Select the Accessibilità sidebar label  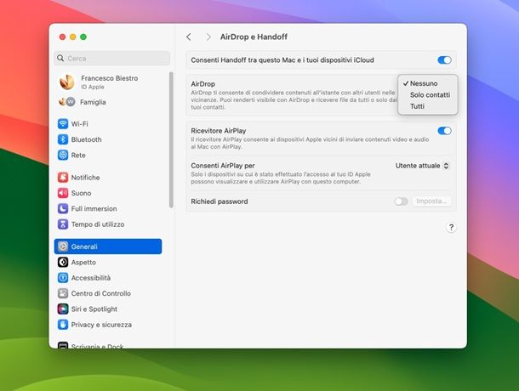[x=91, y=278]
